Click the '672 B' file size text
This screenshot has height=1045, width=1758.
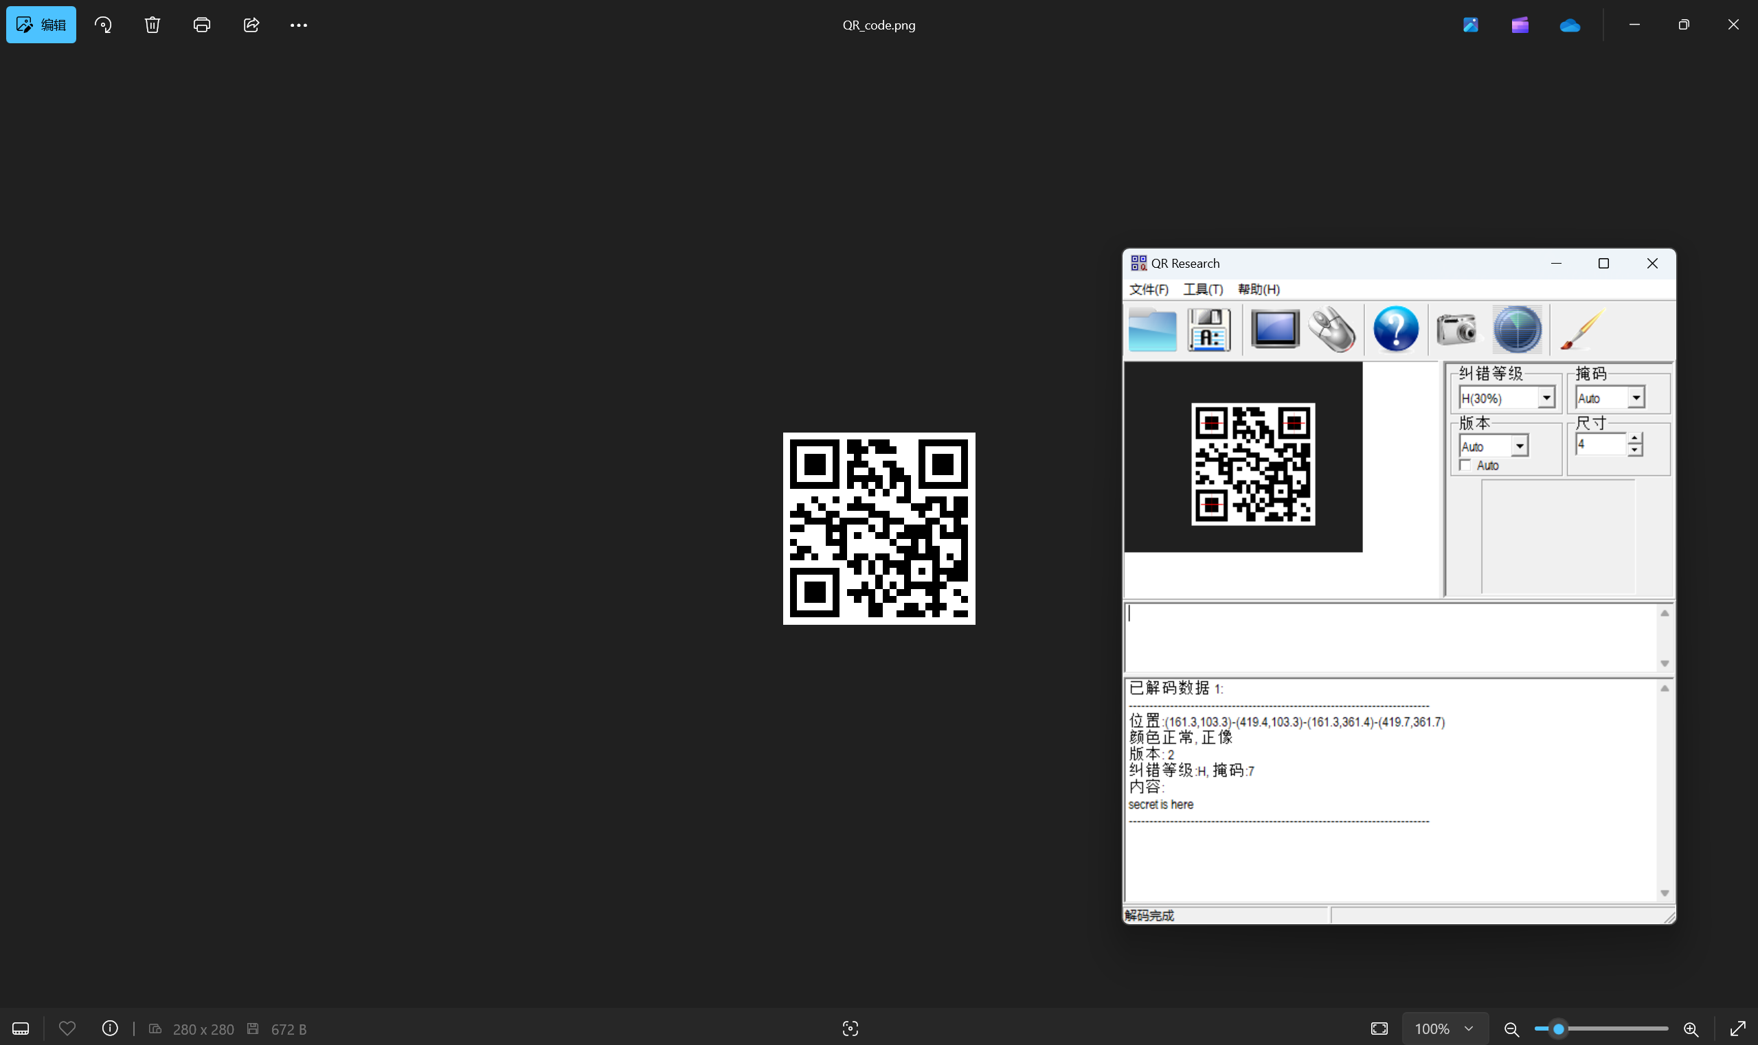[289, 1029]
